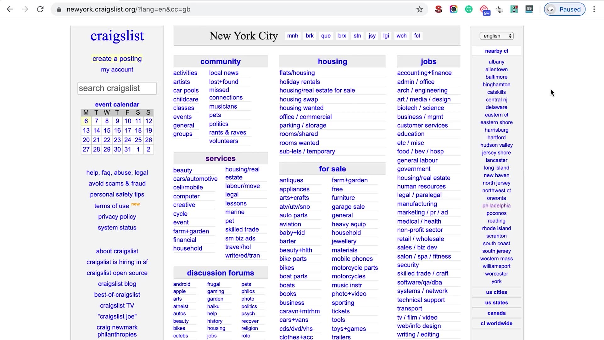Select the que borough tab
Image resolution: width=604 pixels, height=340 pixels.
pyautogui.click(x=326, y=36)
